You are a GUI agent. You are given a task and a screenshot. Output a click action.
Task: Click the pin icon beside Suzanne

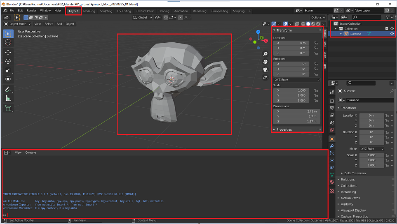pyautogui.click(x=392, y=91)
